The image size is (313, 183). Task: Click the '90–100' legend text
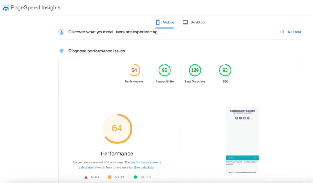point(146,177)
